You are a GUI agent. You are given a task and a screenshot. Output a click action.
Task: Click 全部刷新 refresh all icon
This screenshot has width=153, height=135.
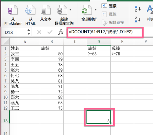coord(87,10)
